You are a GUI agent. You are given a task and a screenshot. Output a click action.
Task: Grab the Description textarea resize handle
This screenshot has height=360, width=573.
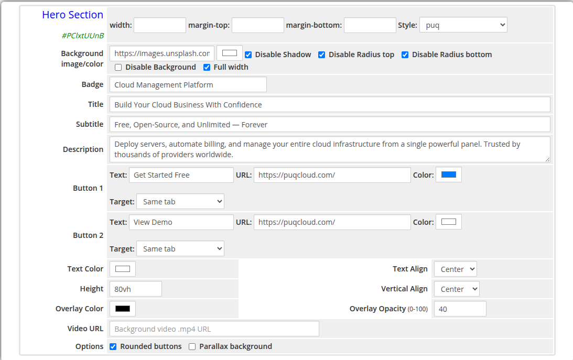click(x=547, y=159)
